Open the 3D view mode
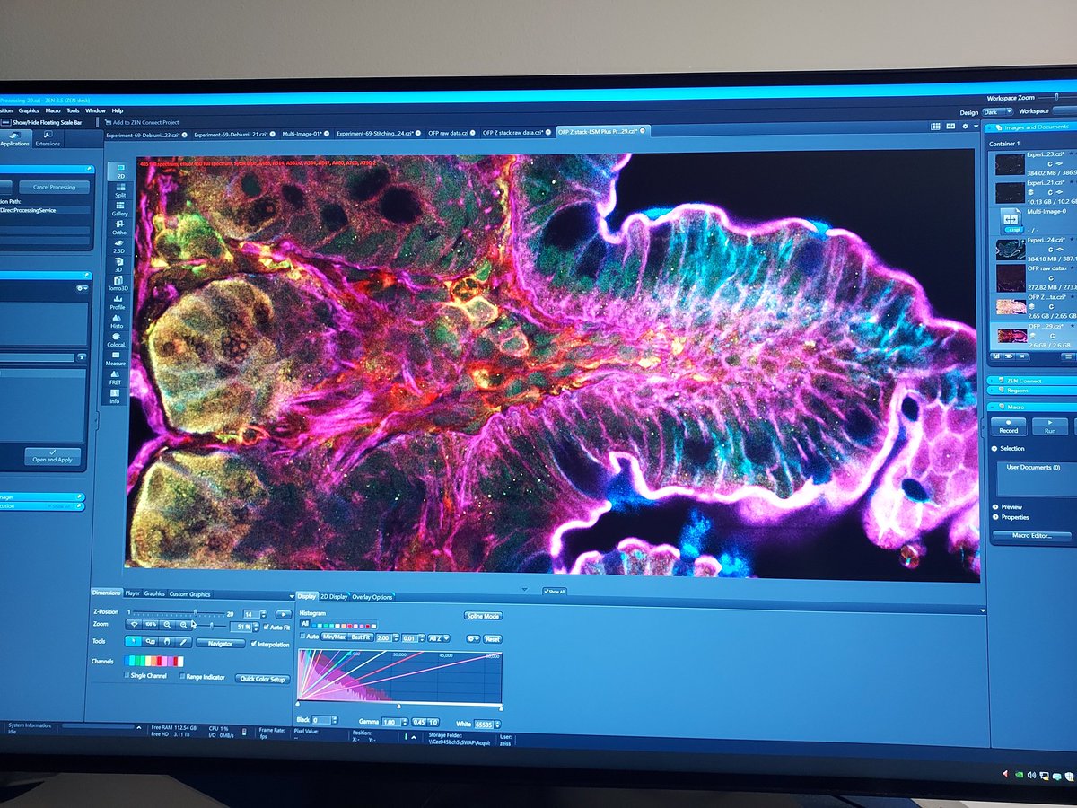Image resolution: width=1077 pixels, height=808 pixels. coord(118,265)
